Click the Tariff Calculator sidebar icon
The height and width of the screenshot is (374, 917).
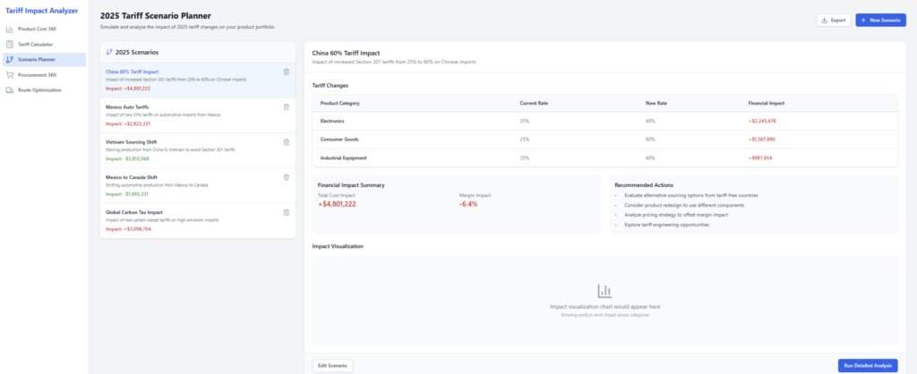point(10,44)
